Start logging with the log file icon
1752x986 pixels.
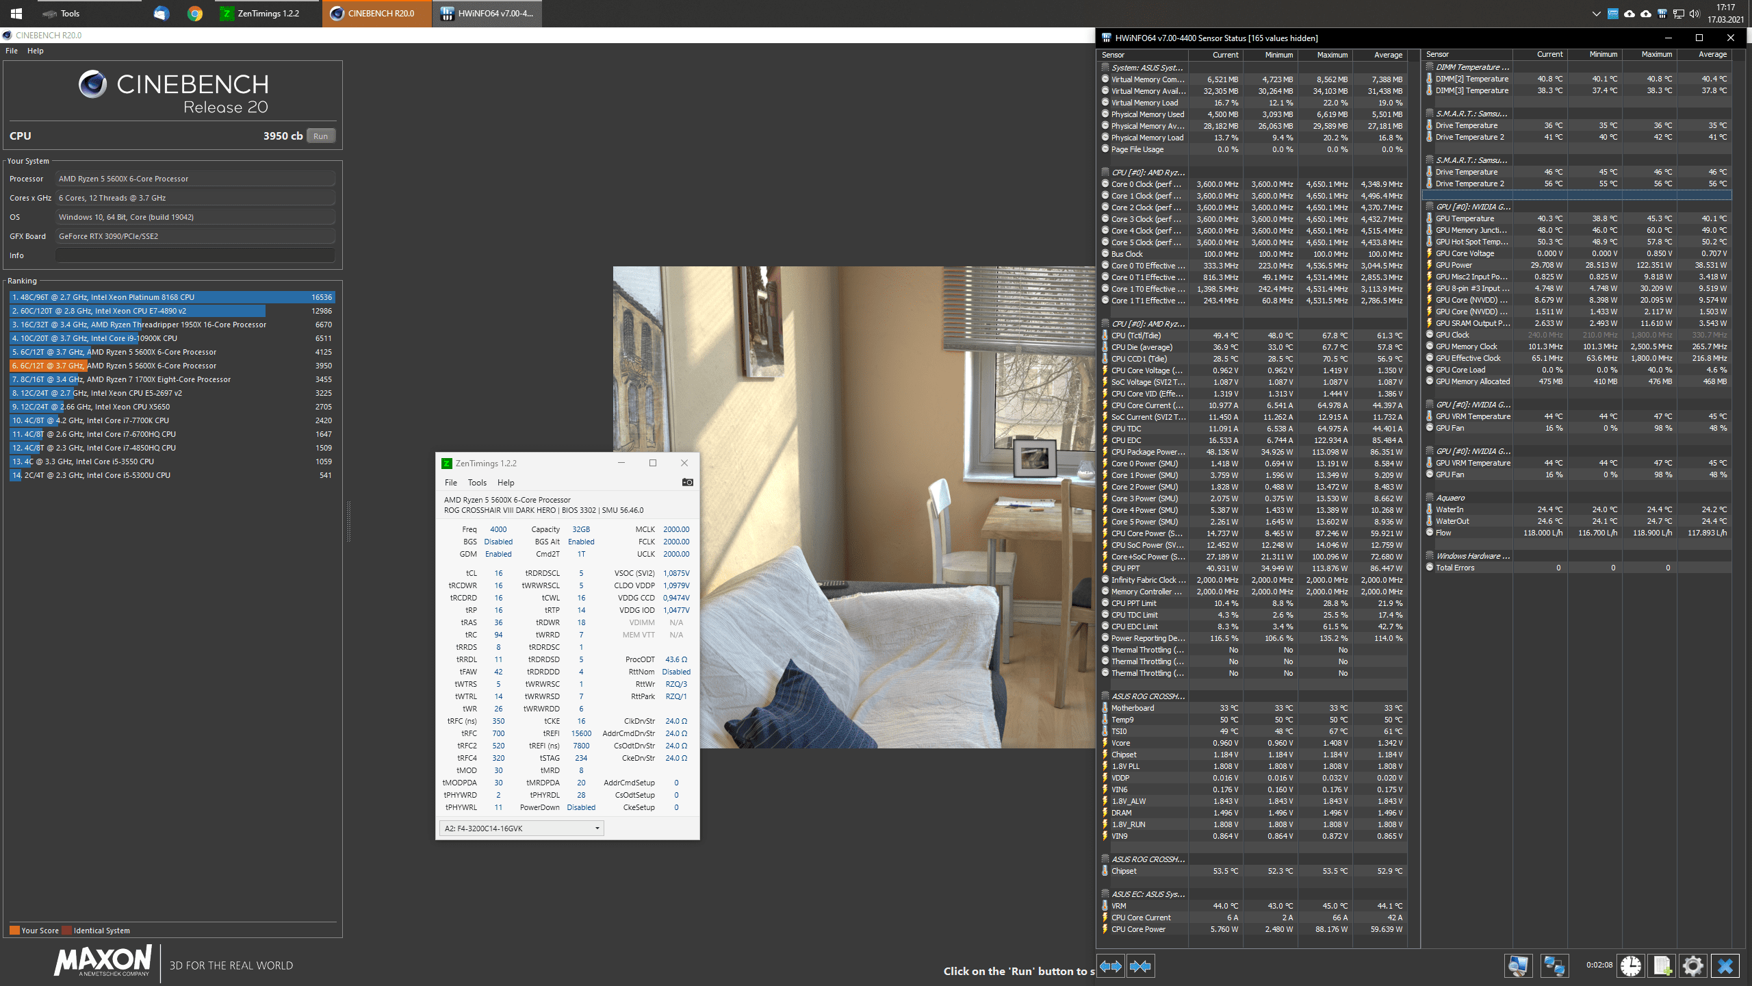tap(1662, 966)
